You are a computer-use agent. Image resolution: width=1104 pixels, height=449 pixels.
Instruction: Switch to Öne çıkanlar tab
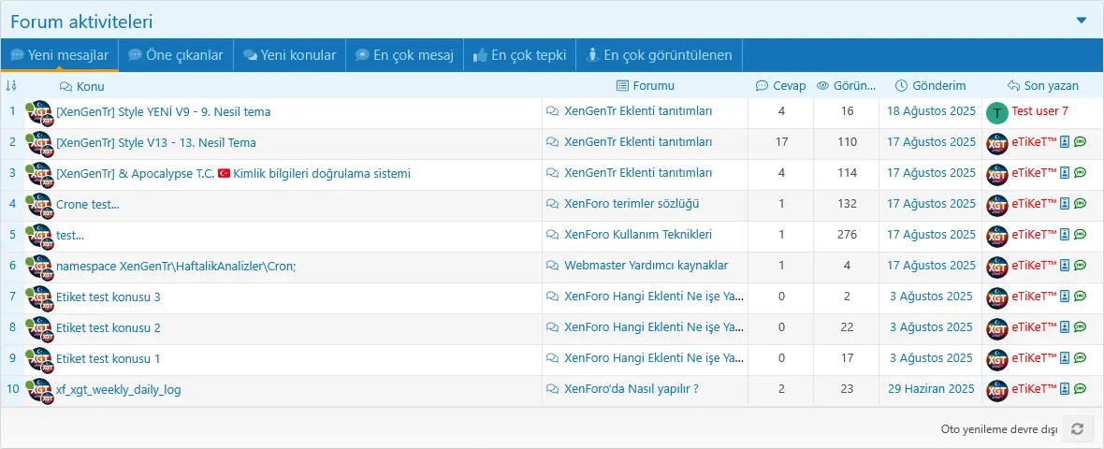176,55
